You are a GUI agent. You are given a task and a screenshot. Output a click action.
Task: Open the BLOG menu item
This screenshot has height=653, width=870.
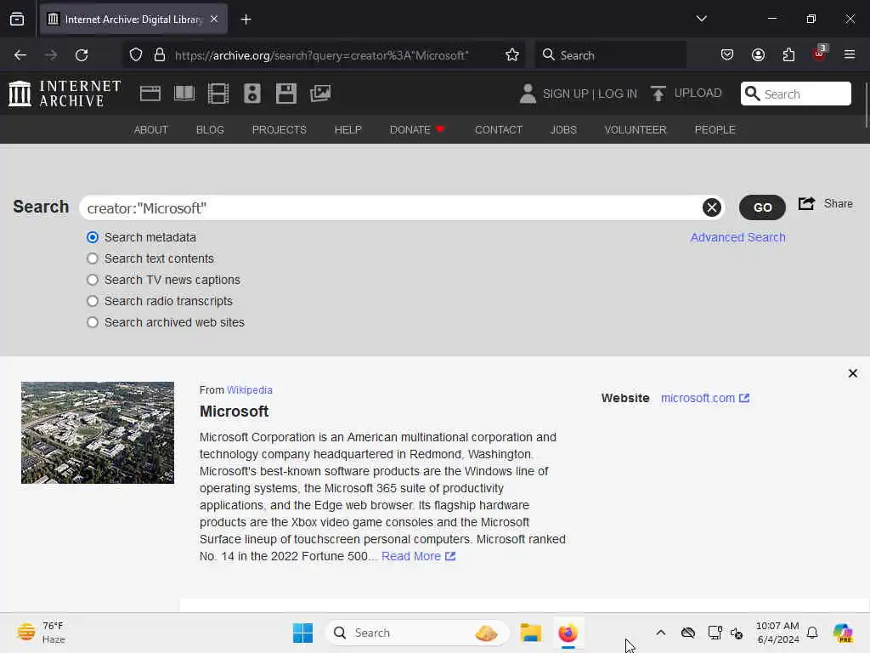coord(210,129)
